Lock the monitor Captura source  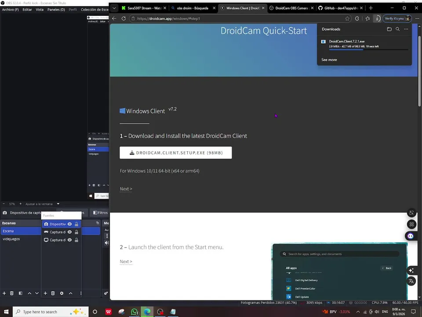[x=76, y=240]
